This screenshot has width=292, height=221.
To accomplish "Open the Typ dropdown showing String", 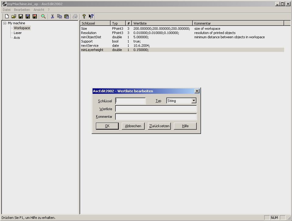I will click(x=194, y=101).
